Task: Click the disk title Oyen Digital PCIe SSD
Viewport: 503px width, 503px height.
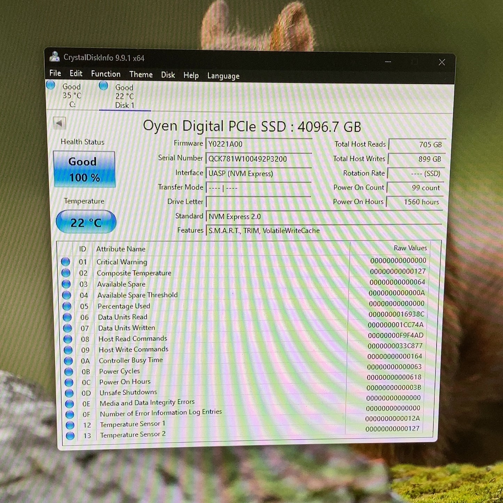Action: 252,126
